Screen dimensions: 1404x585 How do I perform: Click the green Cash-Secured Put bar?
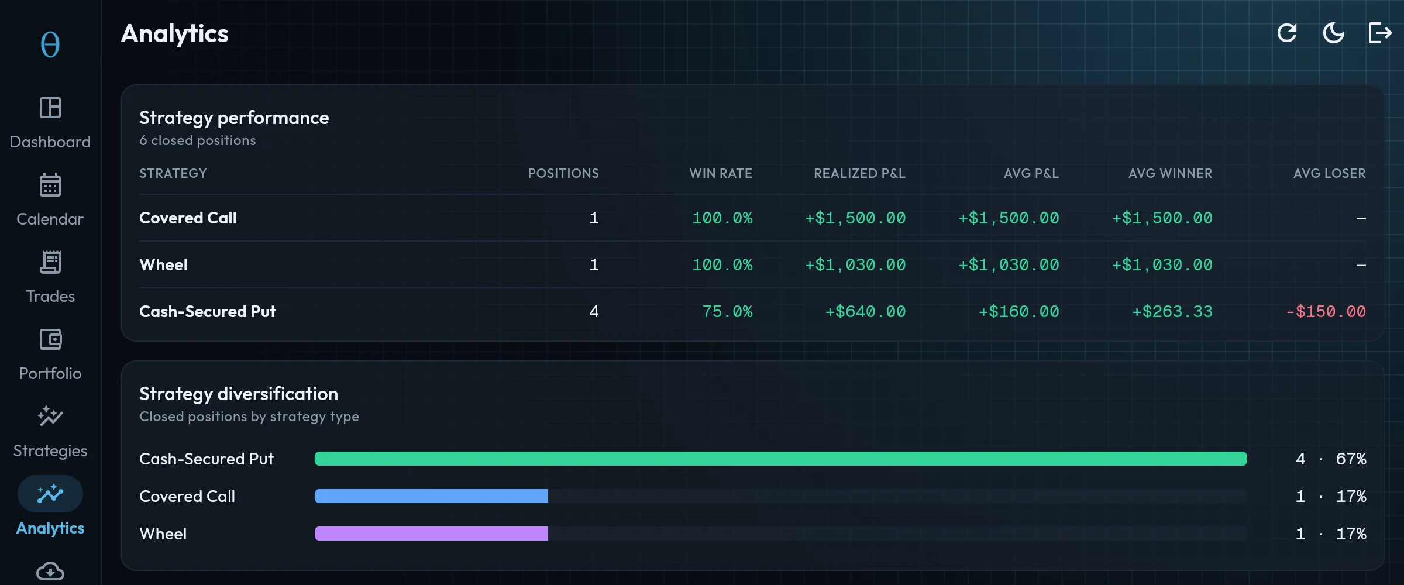pyautogui.click(x=781, y=459)
